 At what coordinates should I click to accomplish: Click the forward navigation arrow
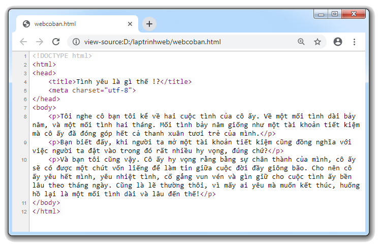click(x=40, y=42)
